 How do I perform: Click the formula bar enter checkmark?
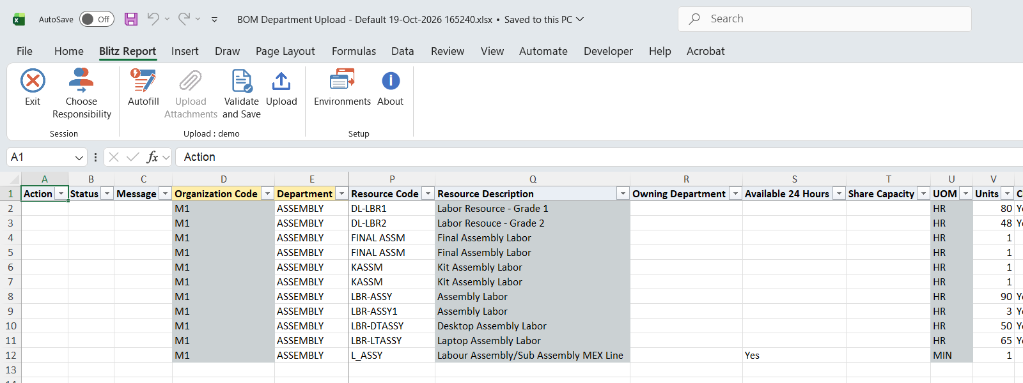click(x=133, y=157)
